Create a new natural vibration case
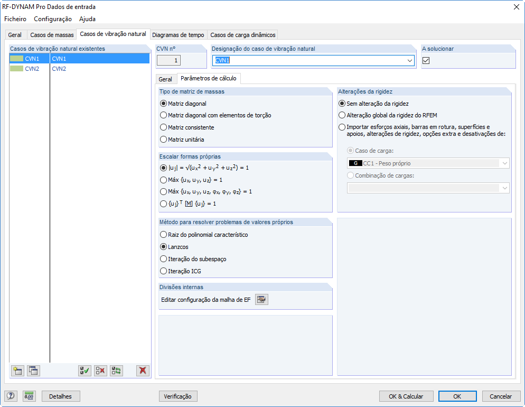This screenshot has height=407, width=525. click(x=17, y=371)
